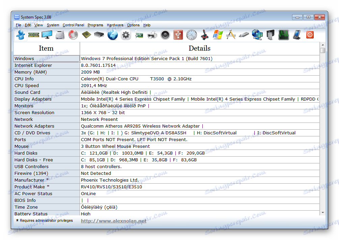The image size is (339, 240).
Task: Click the monitor display icon
Action: point(47,35)
